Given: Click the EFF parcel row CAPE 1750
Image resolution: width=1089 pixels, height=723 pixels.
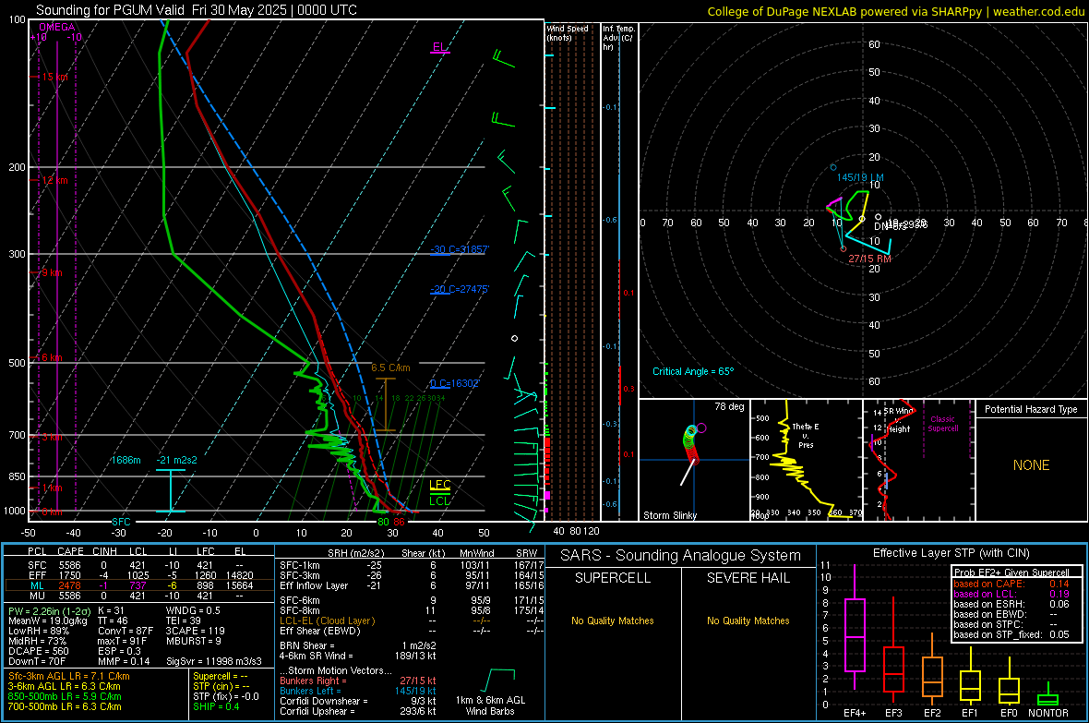Looking at the screenshot, I should coord(69,575).
